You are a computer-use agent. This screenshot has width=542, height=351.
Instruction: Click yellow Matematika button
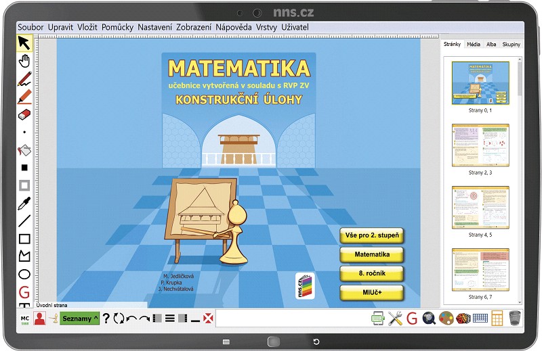point(372,254)
